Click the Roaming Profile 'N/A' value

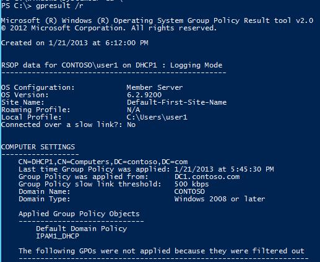pos(133,110)
